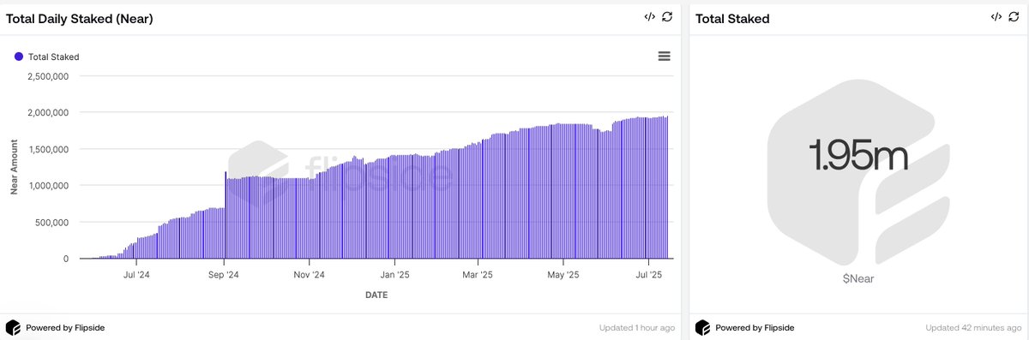
Task: Open Powered by Flipside link under chart
Action: tap(65, 327)
